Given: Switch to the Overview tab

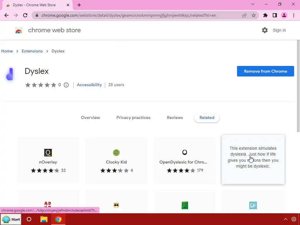Looking at the screenshot, I should click(90, 118).
